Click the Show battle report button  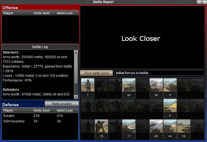click(97, 73)
